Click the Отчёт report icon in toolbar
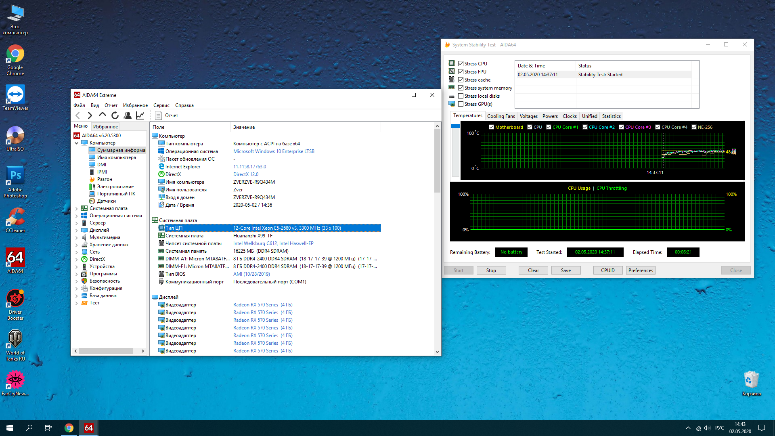The height and width of the screenshot is (436, 775). click(x=159, y=115)
